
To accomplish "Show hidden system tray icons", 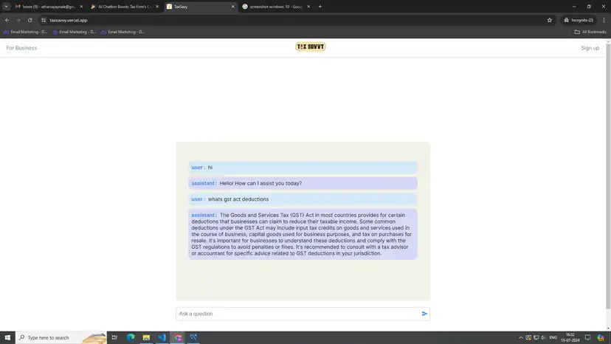I will coord(521,337).
